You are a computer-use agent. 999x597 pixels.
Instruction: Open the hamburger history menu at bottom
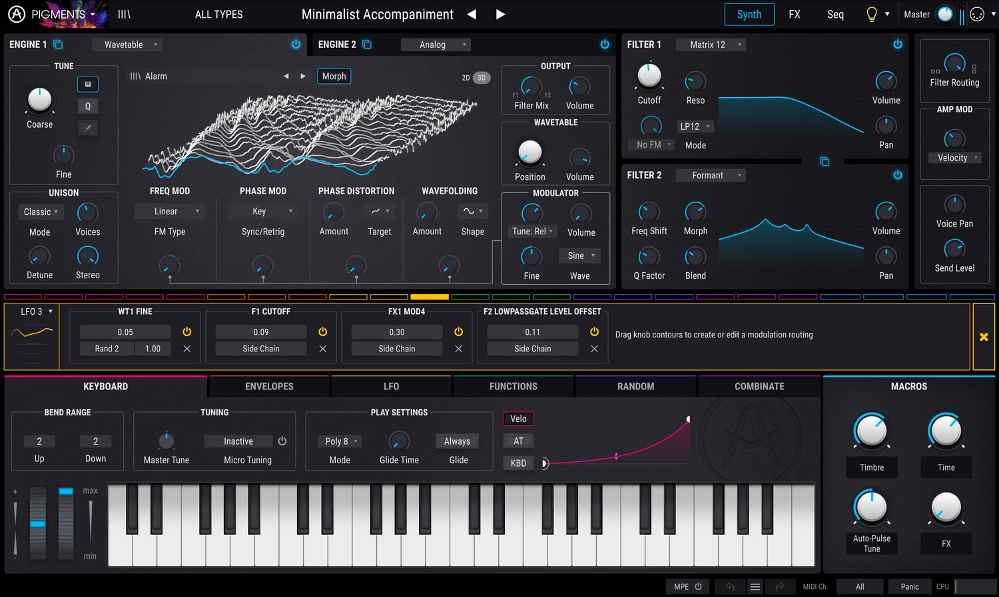pyautogui.click(x=755, y=586)
